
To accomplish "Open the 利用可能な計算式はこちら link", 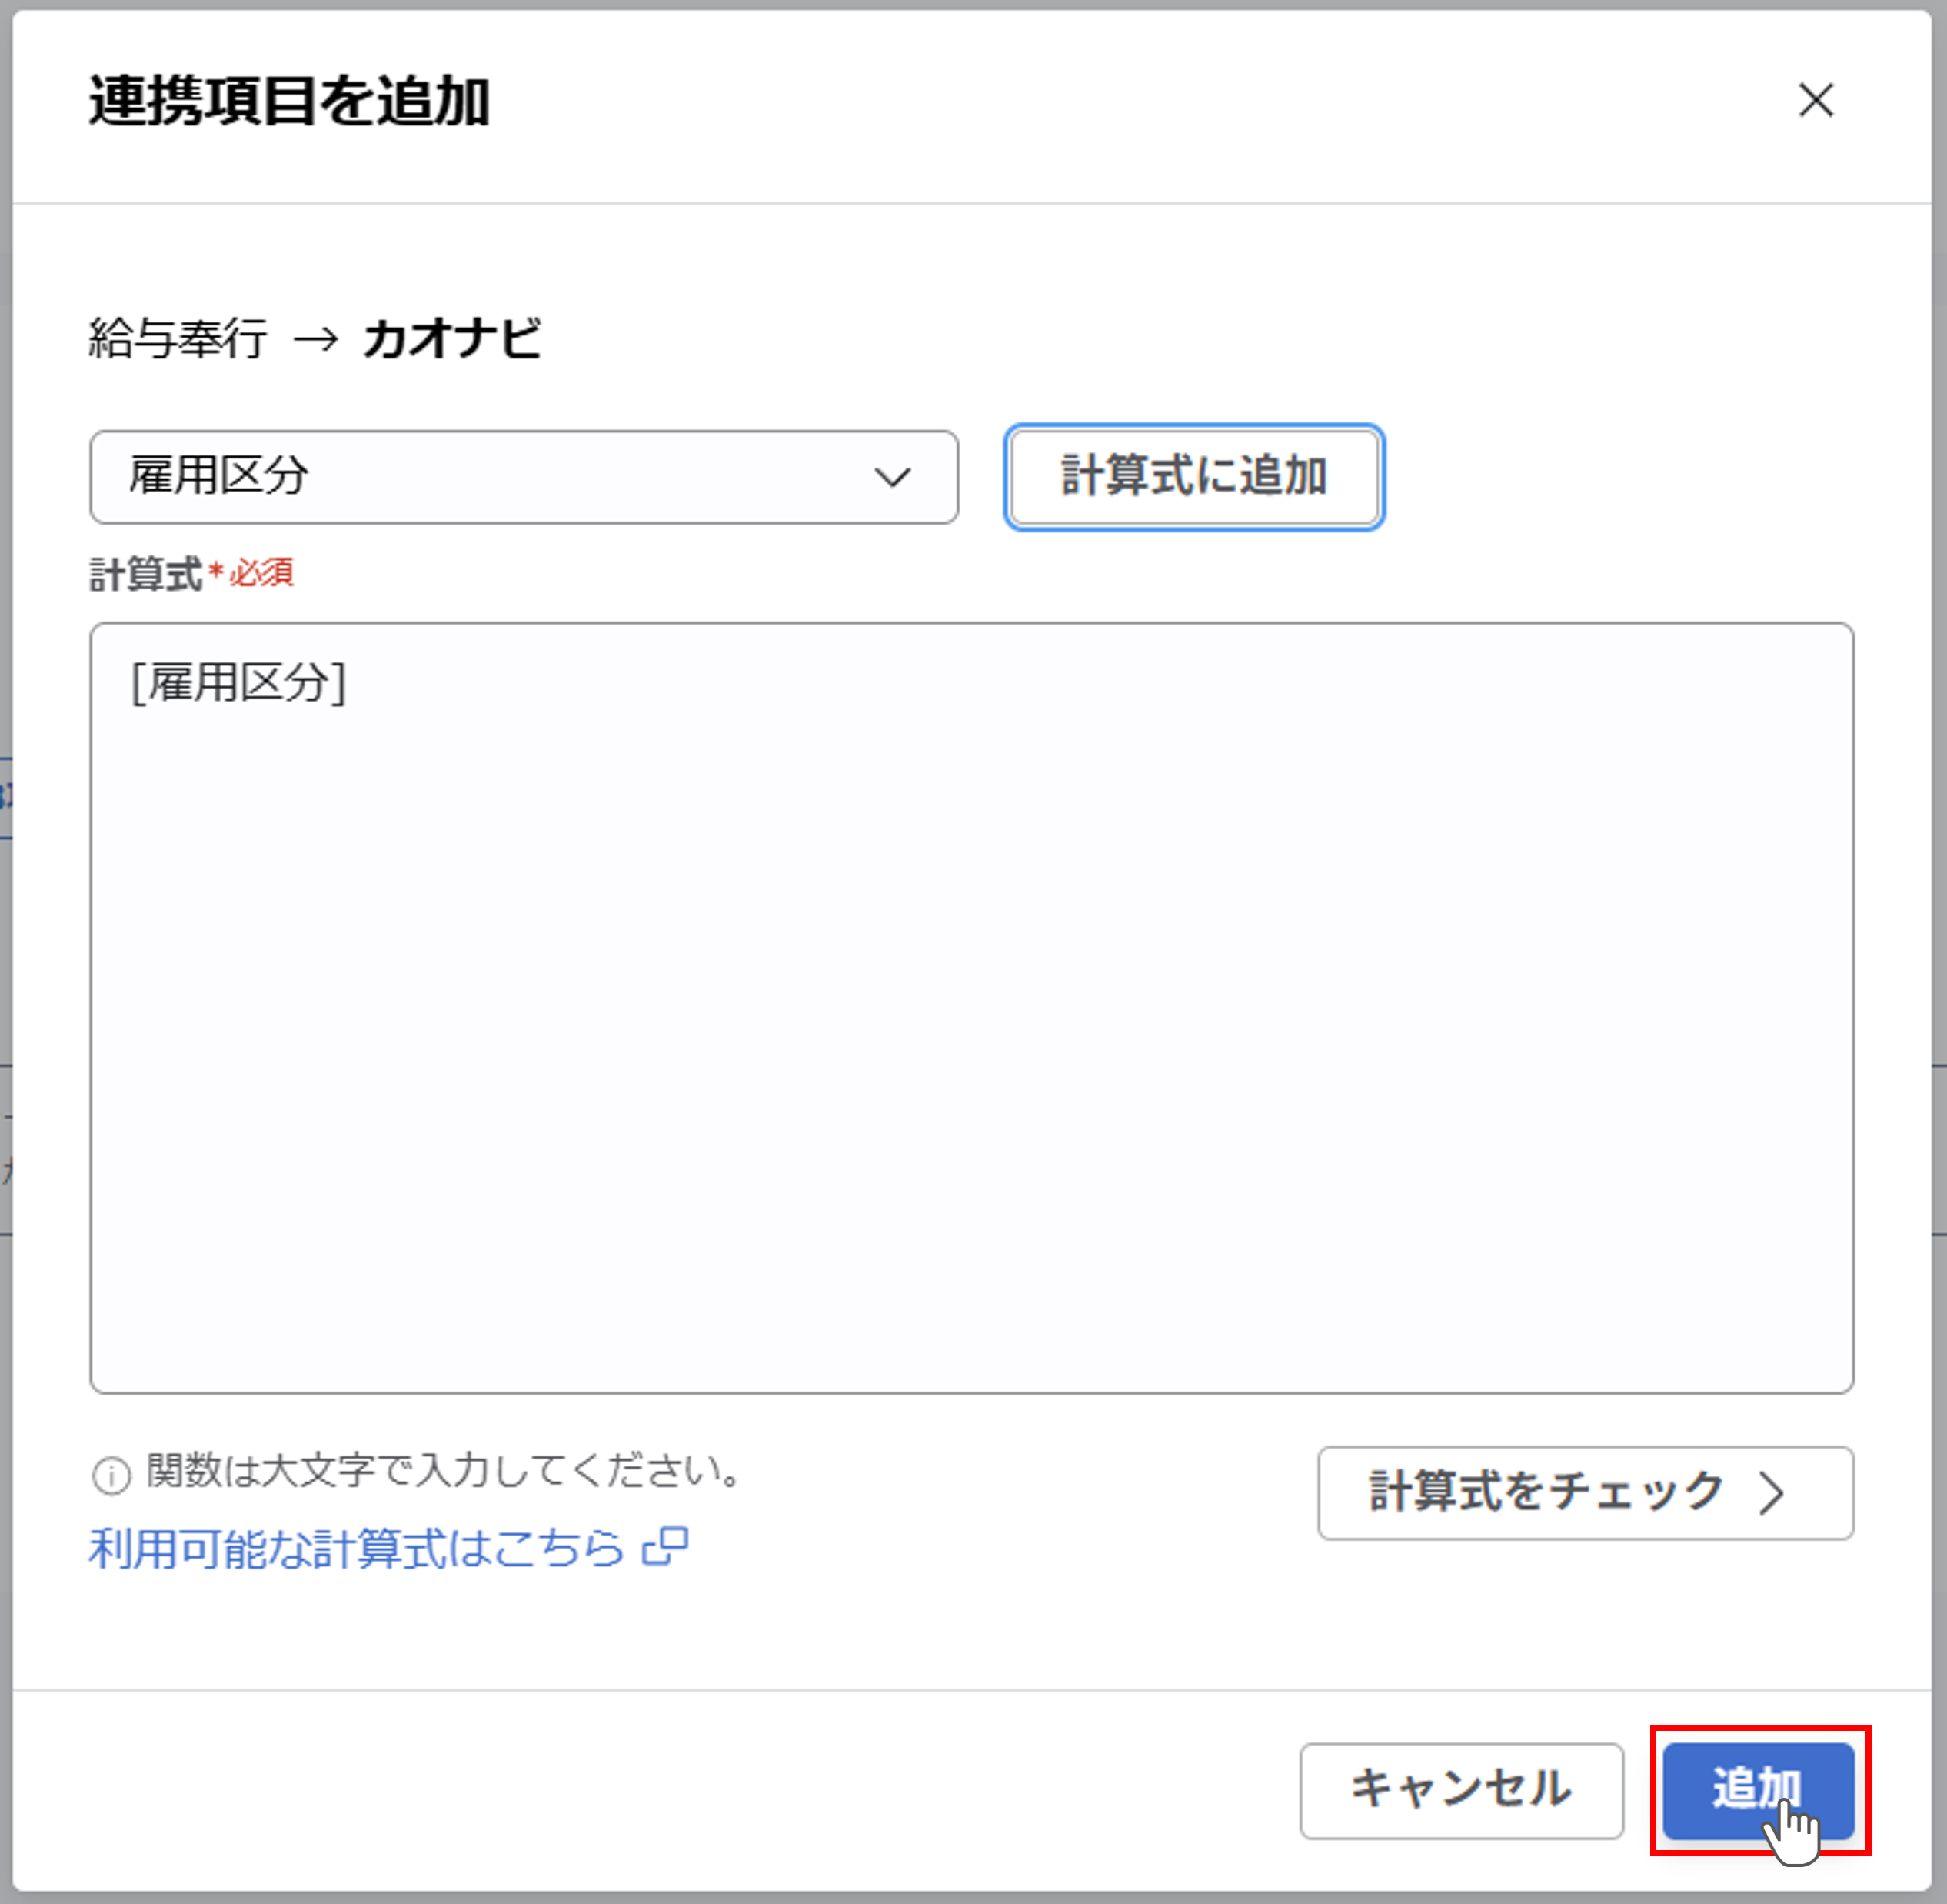I will coord(357,1548).
